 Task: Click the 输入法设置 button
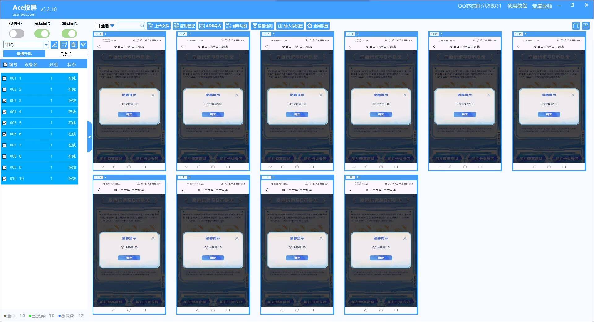pos(290,26)
